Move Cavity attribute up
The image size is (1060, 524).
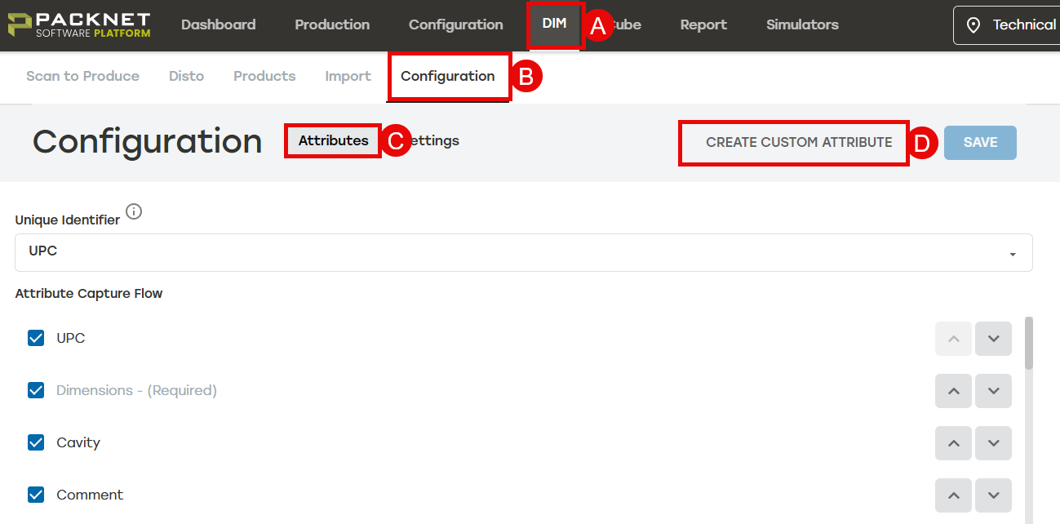tap(953, 443)
